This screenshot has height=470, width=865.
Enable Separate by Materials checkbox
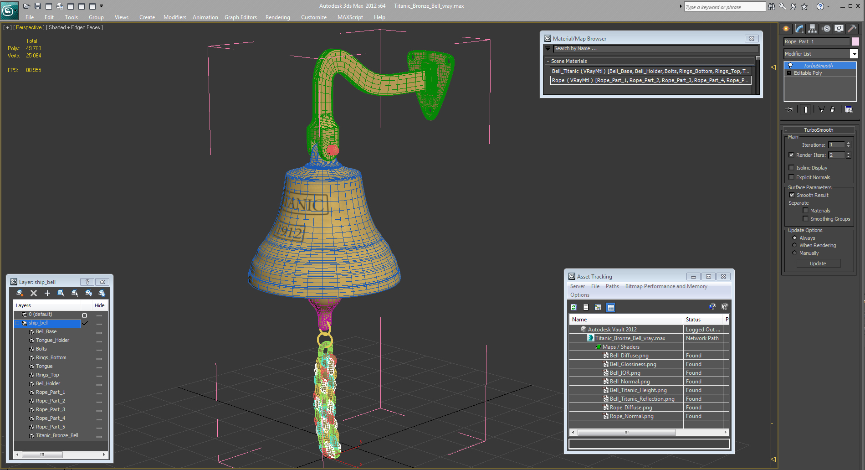tap(806, 211)
